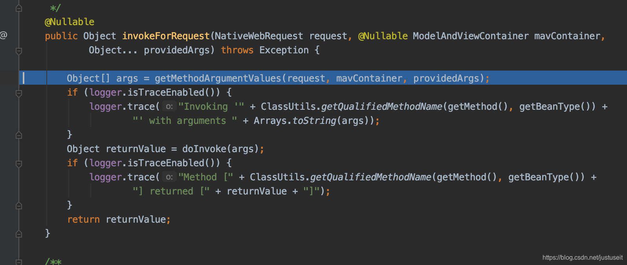Click the @ gutter icon beside invokeForRequest

pos(4,35)
